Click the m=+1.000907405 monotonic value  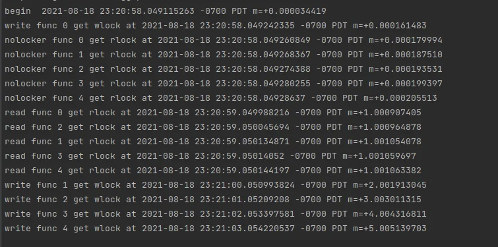pos(385,113)
